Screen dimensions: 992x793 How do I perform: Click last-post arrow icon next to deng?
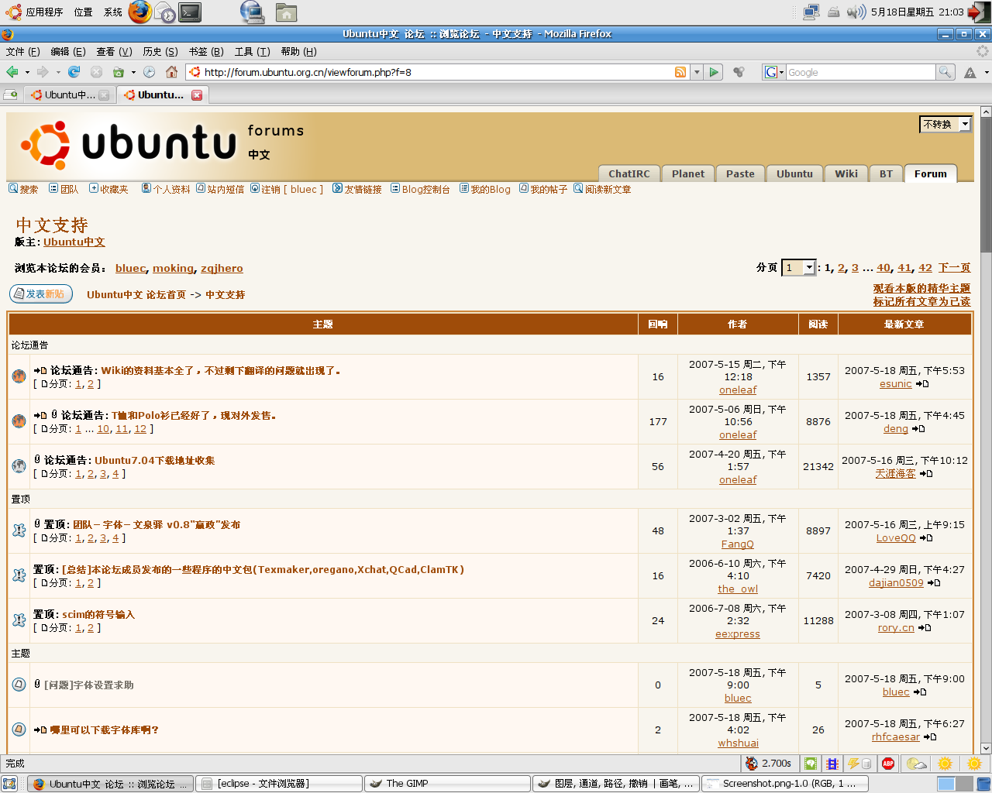point(918,429)
